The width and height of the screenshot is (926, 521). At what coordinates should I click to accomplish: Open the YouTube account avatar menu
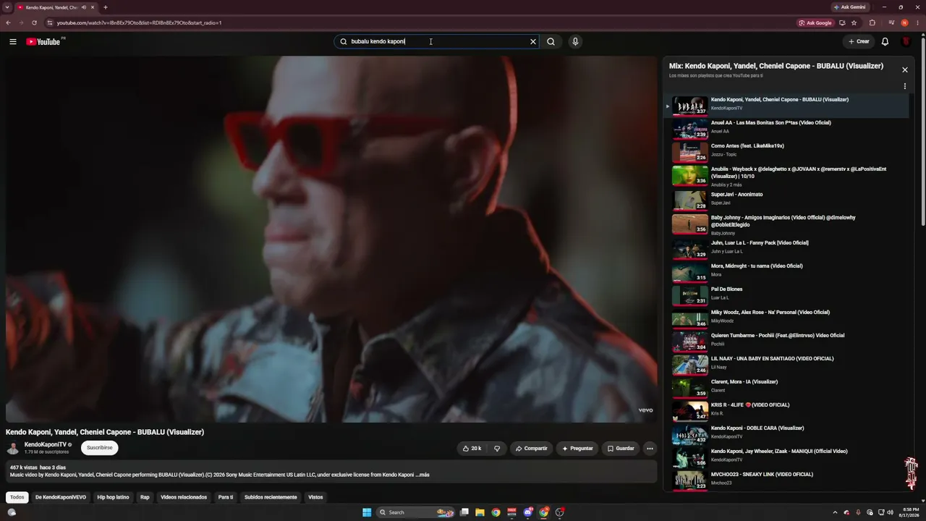(x=906, y=41)
